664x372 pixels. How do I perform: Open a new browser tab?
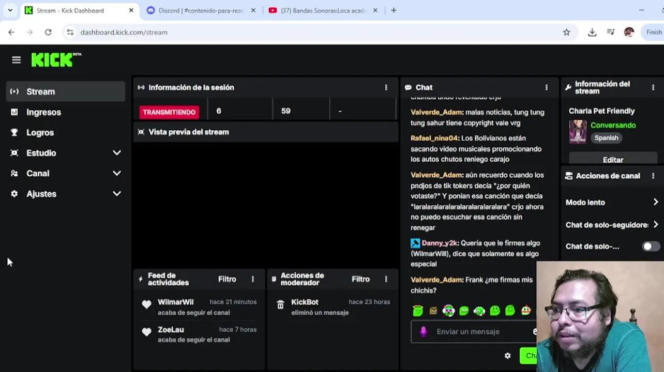point(394,10)
